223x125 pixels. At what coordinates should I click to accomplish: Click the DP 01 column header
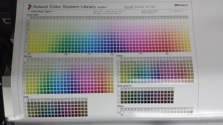[122, 59]
